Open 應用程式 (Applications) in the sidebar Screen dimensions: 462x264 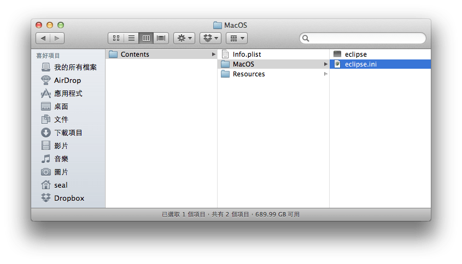point(68,93)
